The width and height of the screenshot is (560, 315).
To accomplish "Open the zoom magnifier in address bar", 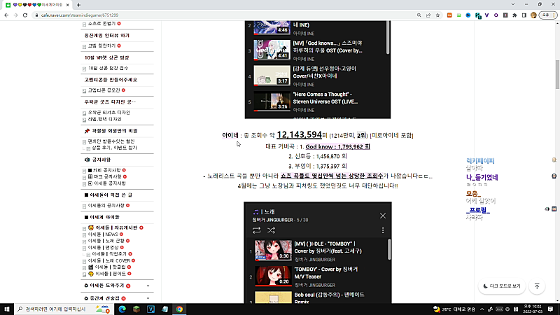I will [x=419, y=15].
